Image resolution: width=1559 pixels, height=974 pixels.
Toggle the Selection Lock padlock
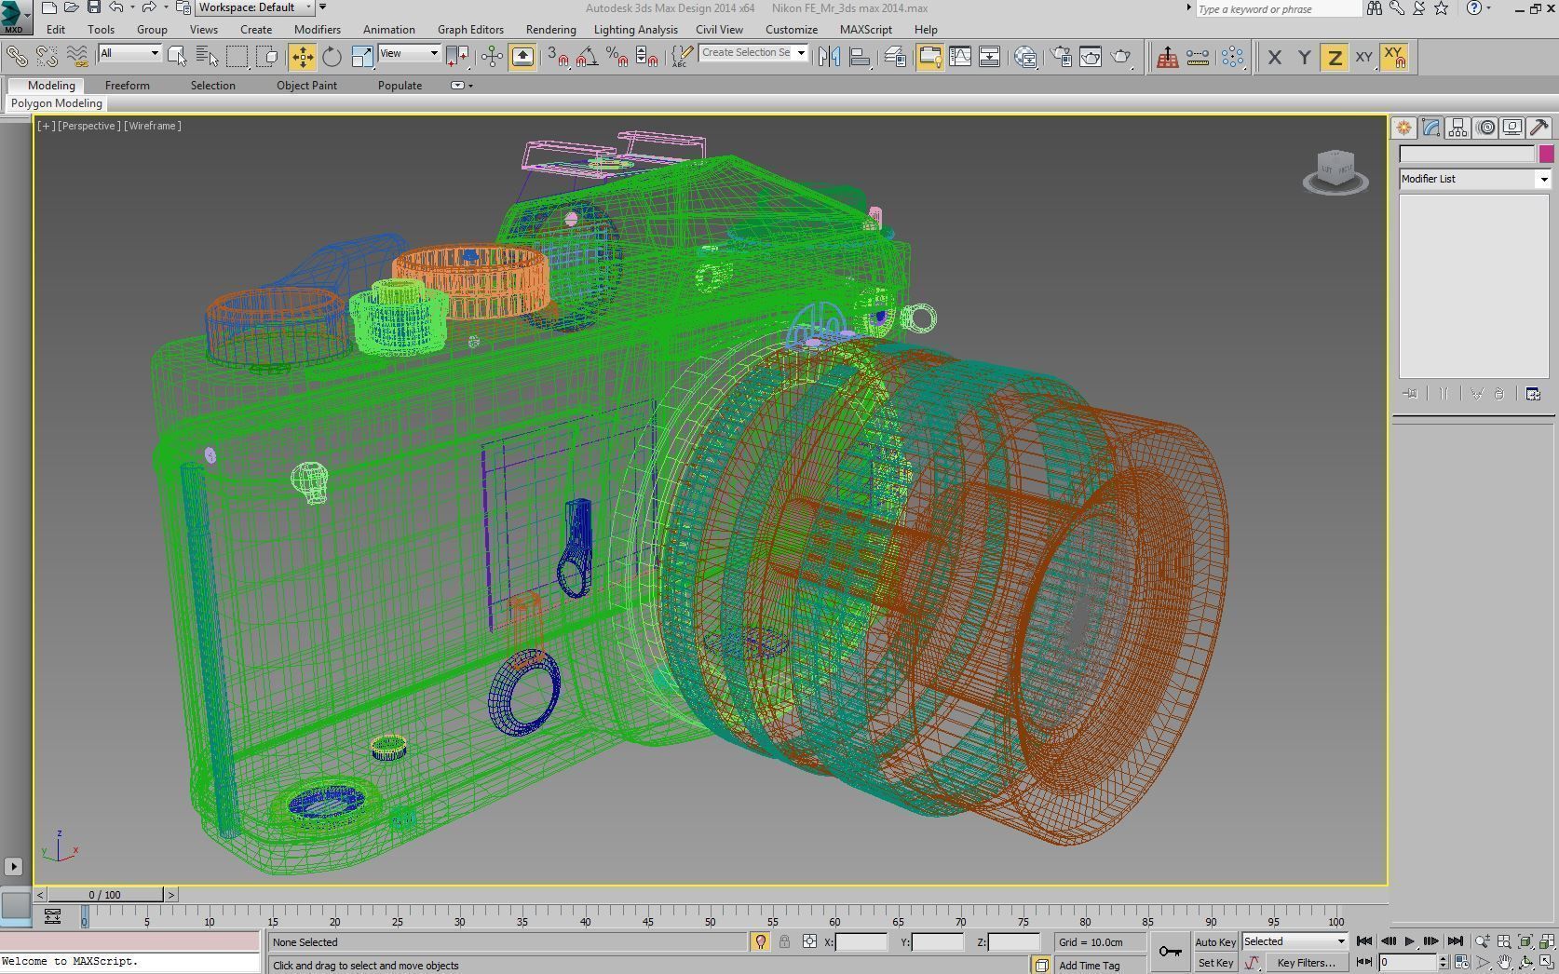pos(784,942)
